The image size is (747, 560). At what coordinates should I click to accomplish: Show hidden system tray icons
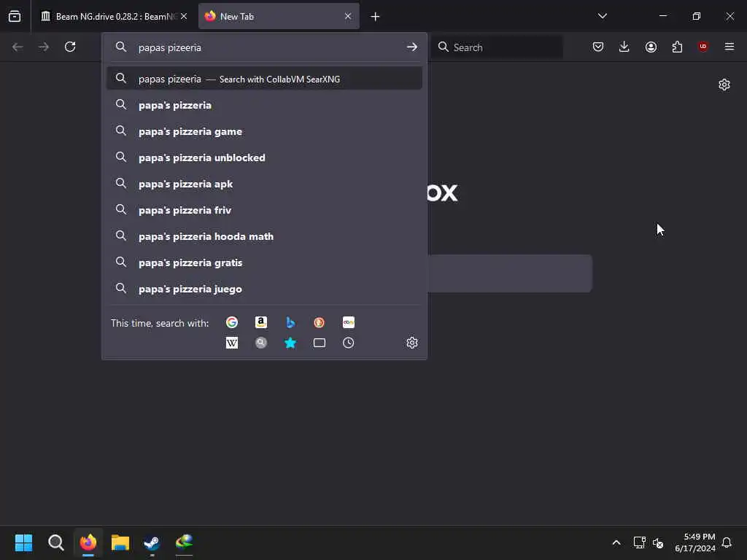(616, 542)
